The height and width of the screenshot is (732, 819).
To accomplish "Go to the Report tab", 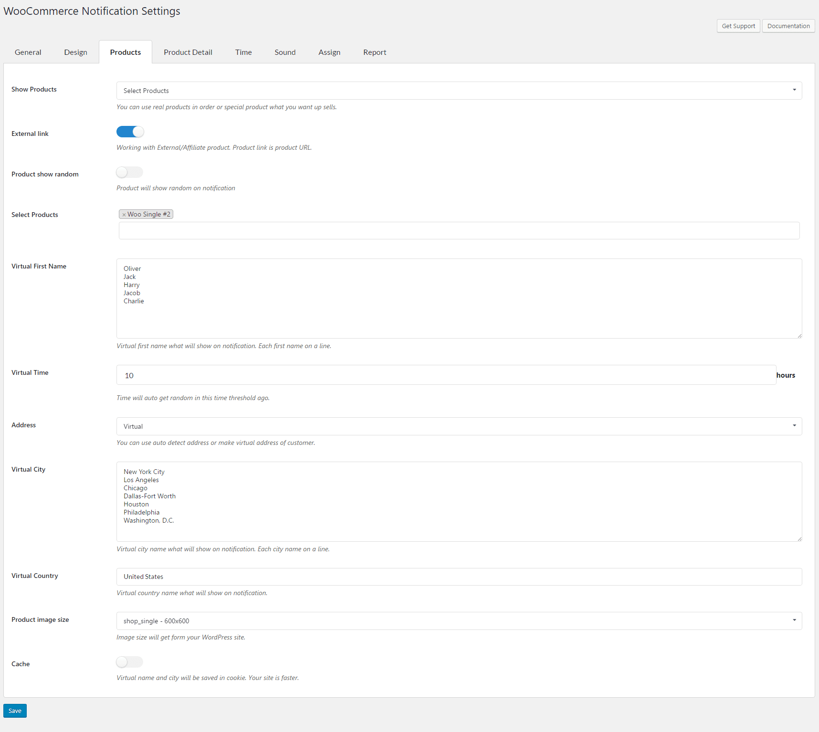I will pos(374,52).
